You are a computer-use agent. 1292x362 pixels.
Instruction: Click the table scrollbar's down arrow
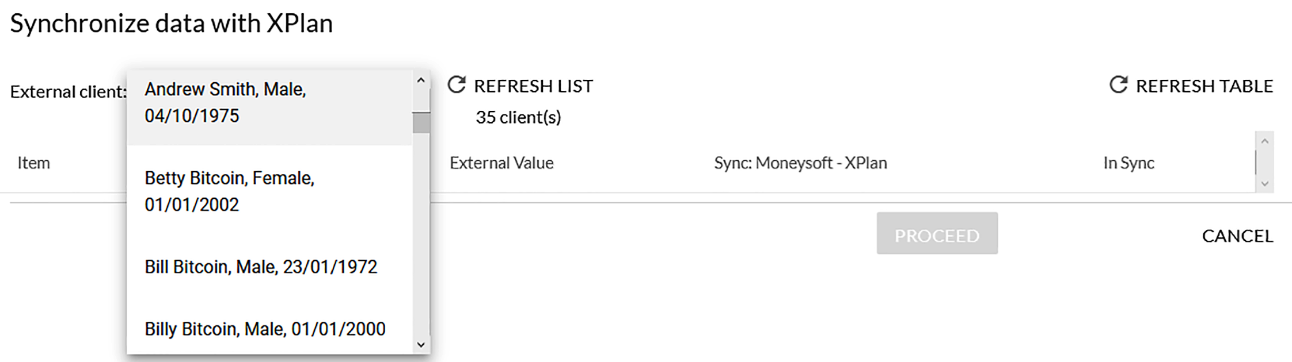tap(1264, 184)
